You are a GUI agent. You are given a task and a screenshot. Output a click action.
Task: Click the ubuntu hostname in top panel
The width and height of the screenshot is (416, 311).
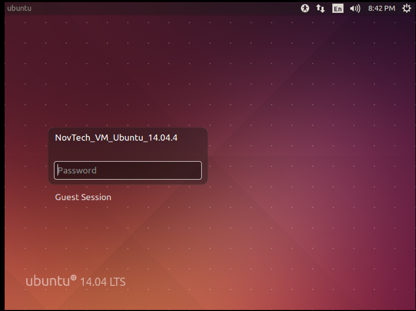tap(19, 8)
